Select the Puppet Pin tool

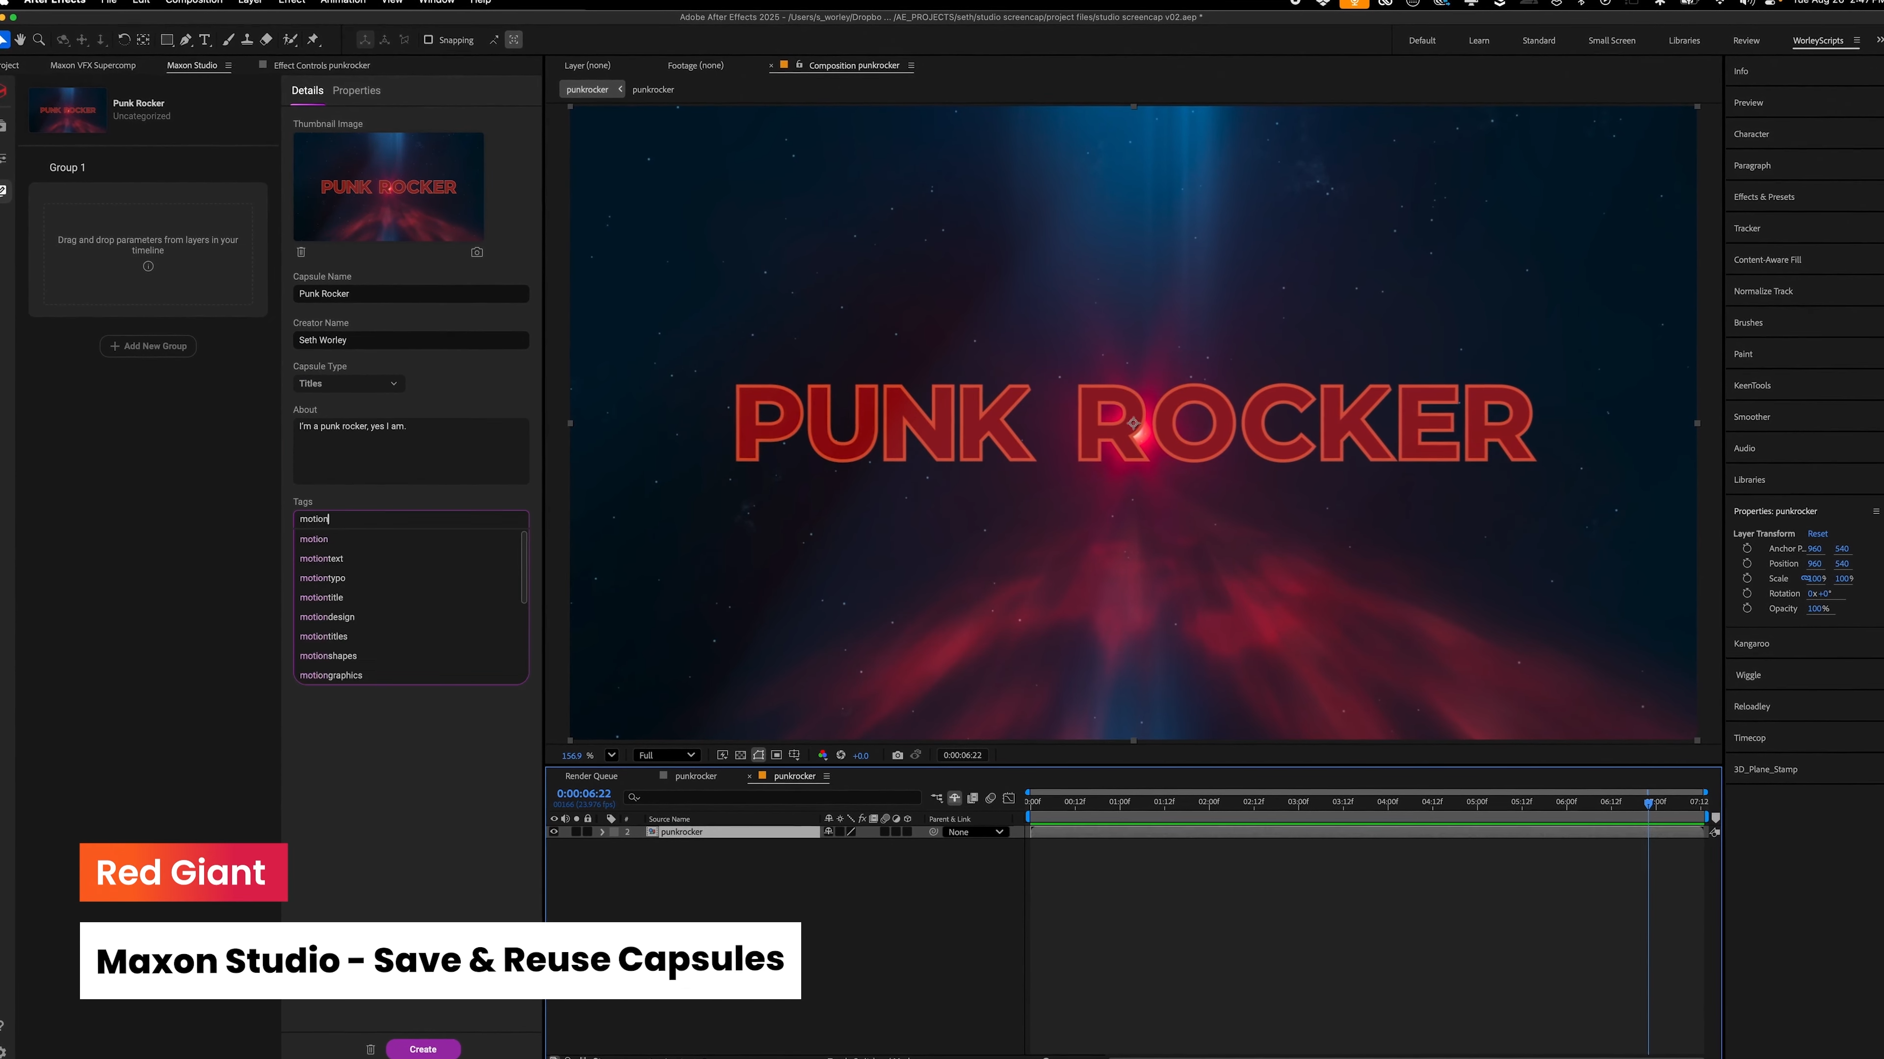[313, 39]
